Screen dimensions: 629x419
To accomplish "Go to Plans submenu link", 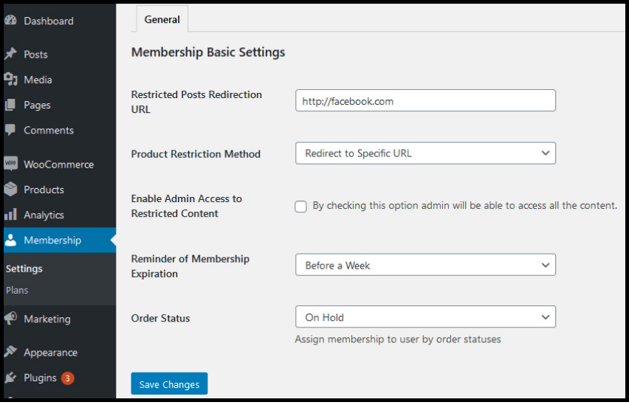I will tap(17, 290).
